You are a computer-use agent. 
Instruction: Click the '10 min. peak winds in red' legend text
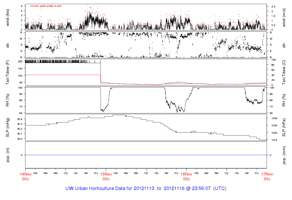45,6
